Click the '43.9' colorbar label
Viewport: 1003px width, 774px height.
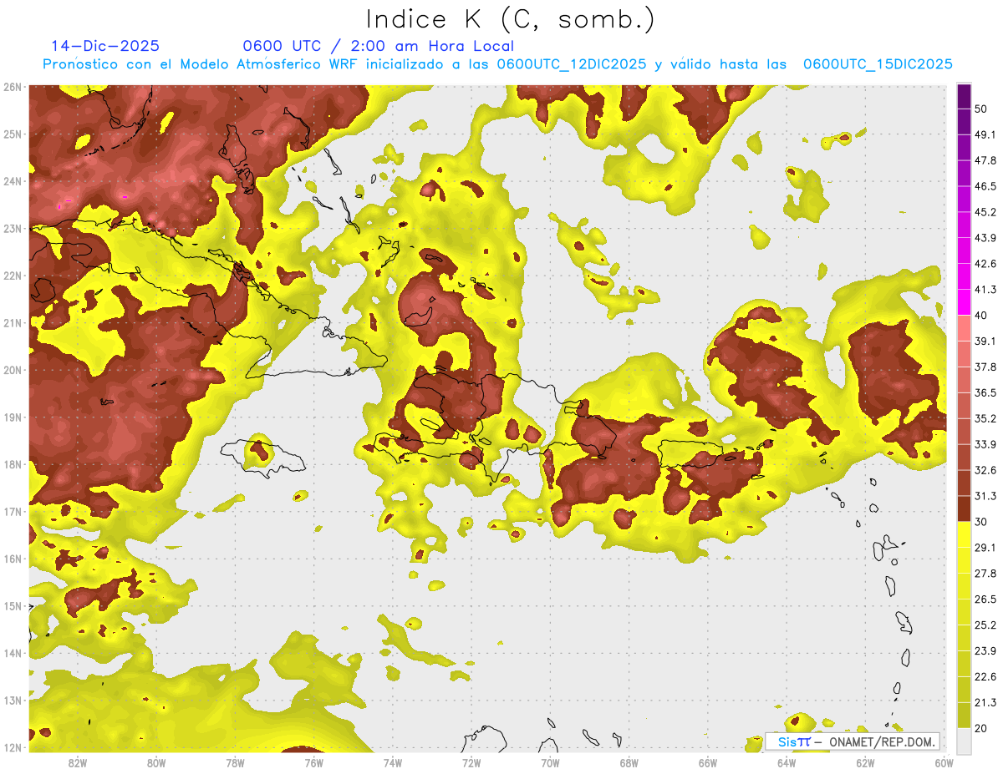pyautogui.click(x=985, y=238)
